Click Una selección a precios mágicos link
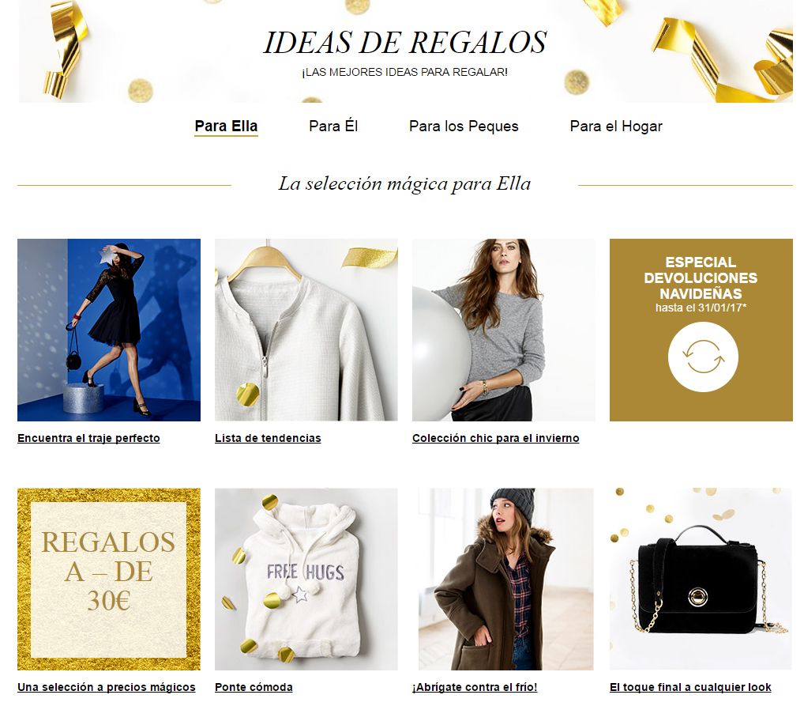 point(107,687)
